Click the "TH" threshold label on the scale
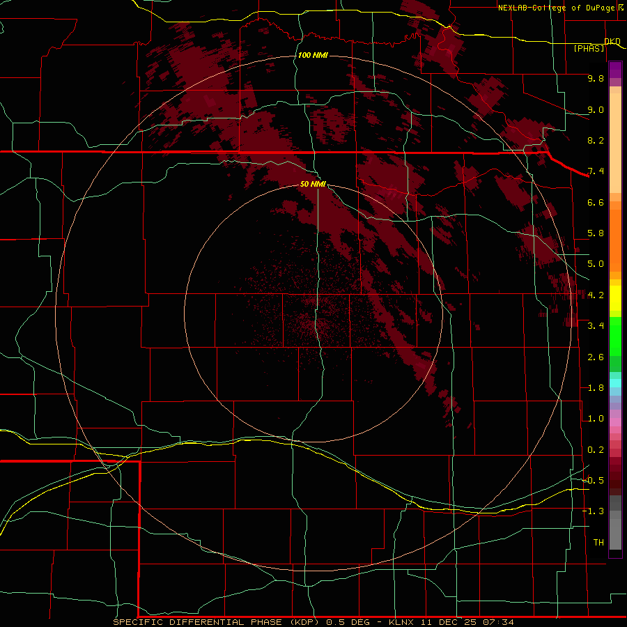This screenshot has height=627, width=627. [x=598, y=543]
